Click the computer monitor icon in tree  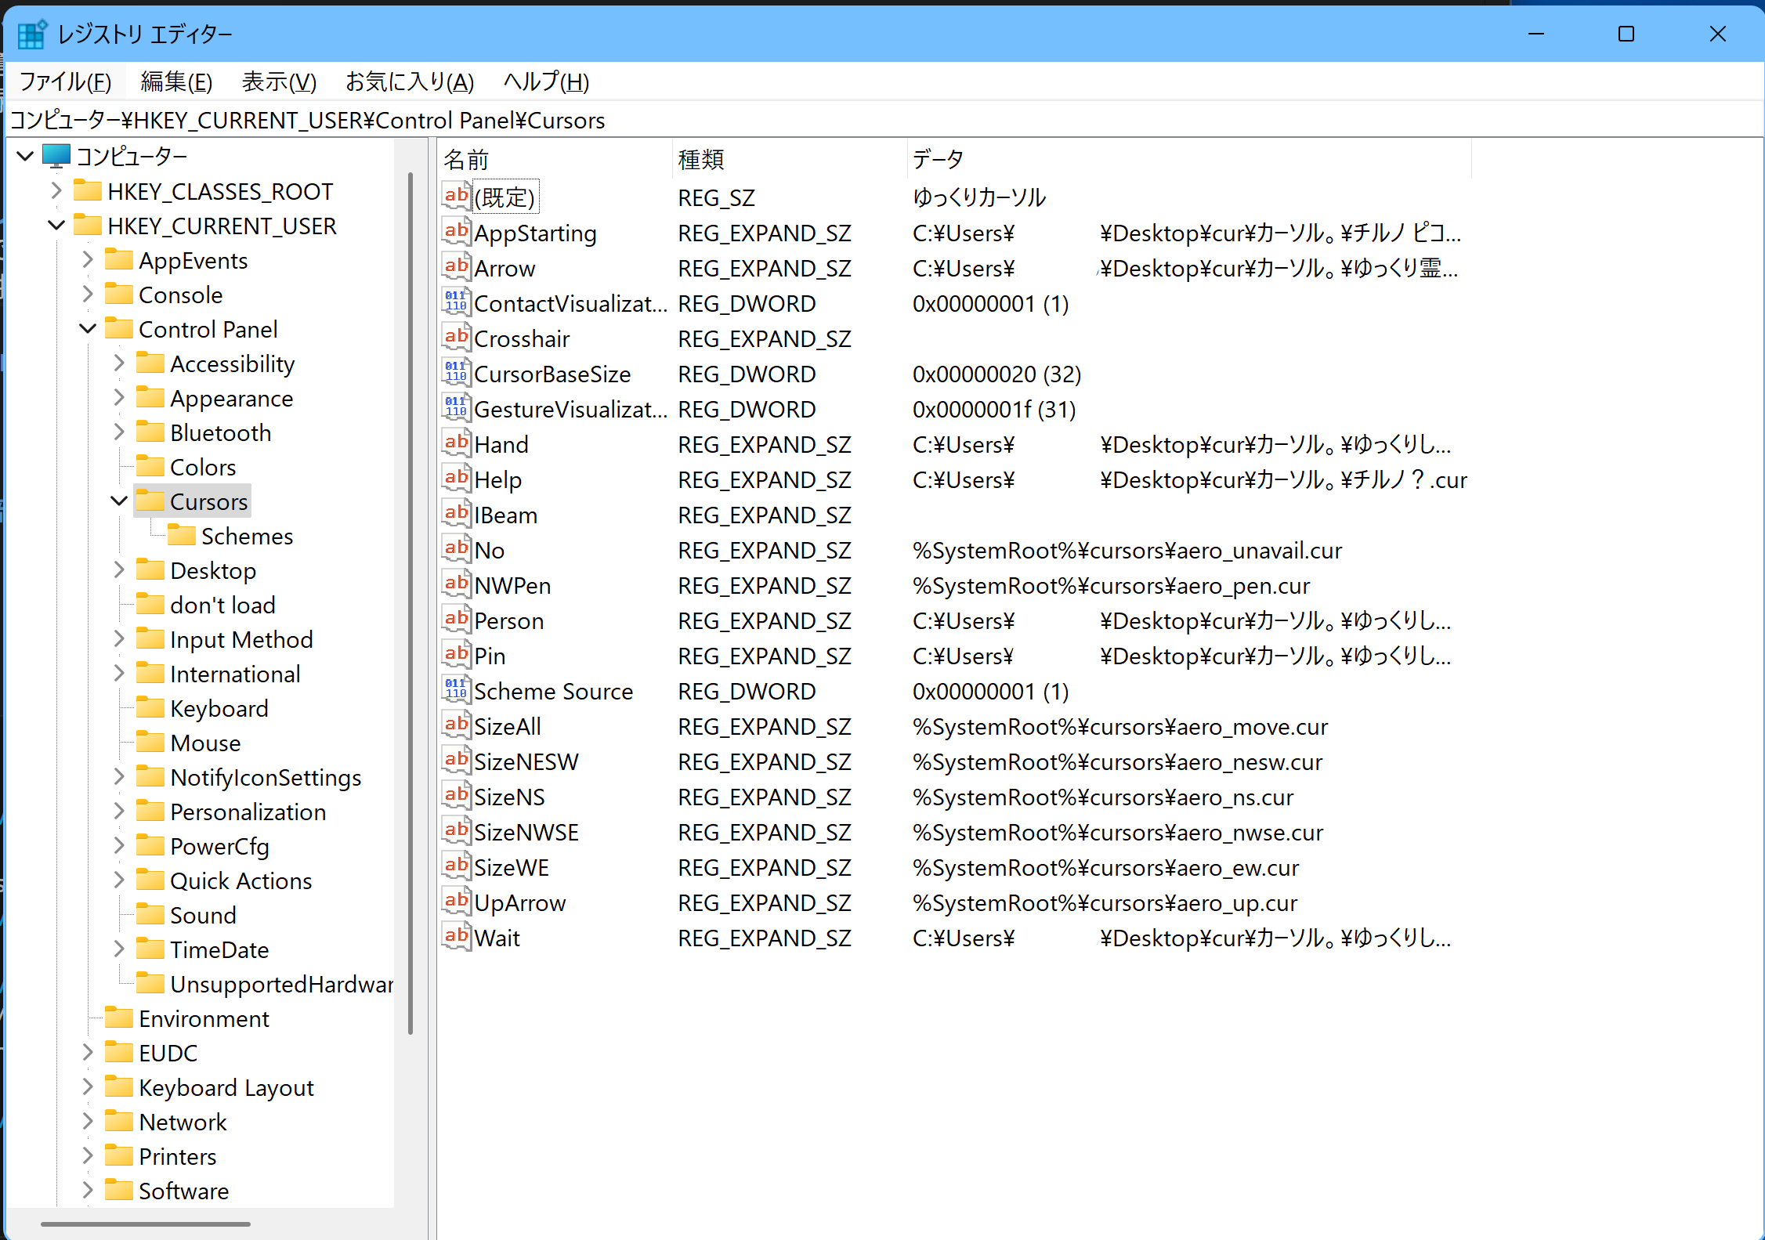[x=56, y=156]
